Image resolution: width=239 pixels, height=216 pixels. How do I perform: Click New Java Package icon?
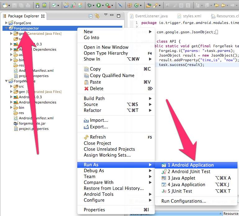tap(129, 6)
